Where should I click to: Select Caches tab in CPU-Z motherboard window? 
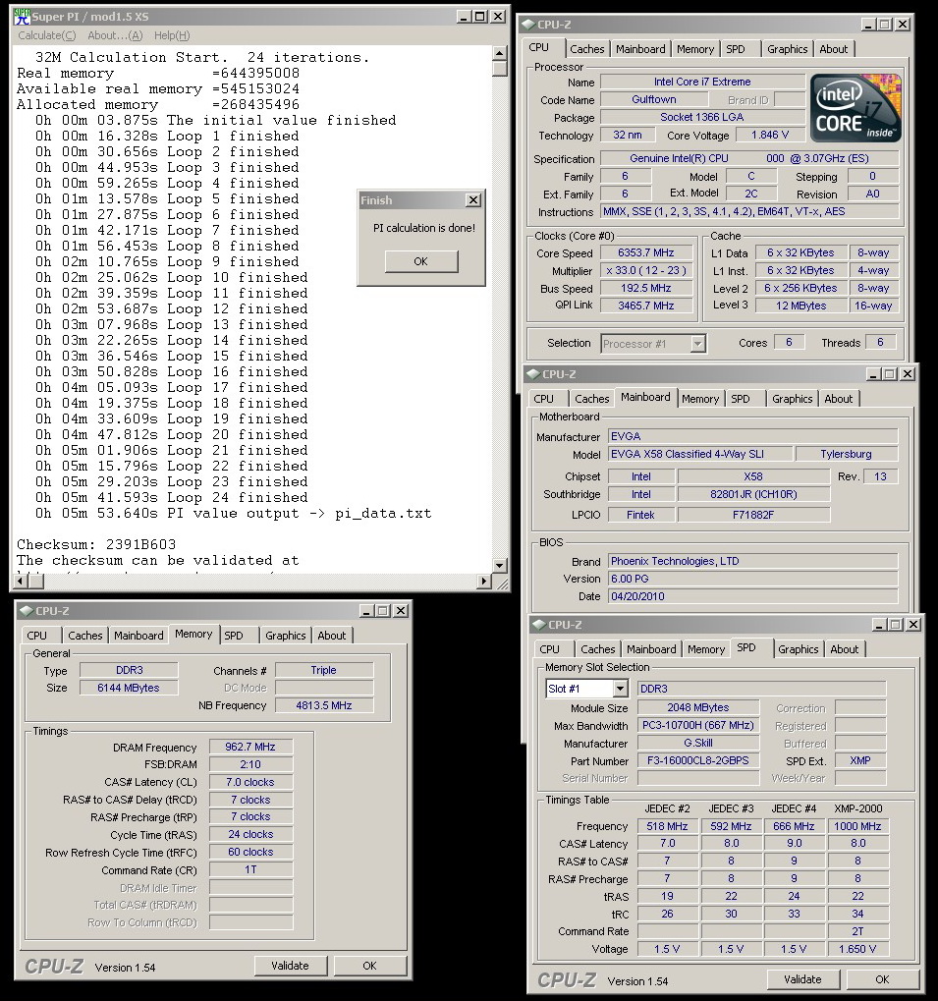point(592,399)
